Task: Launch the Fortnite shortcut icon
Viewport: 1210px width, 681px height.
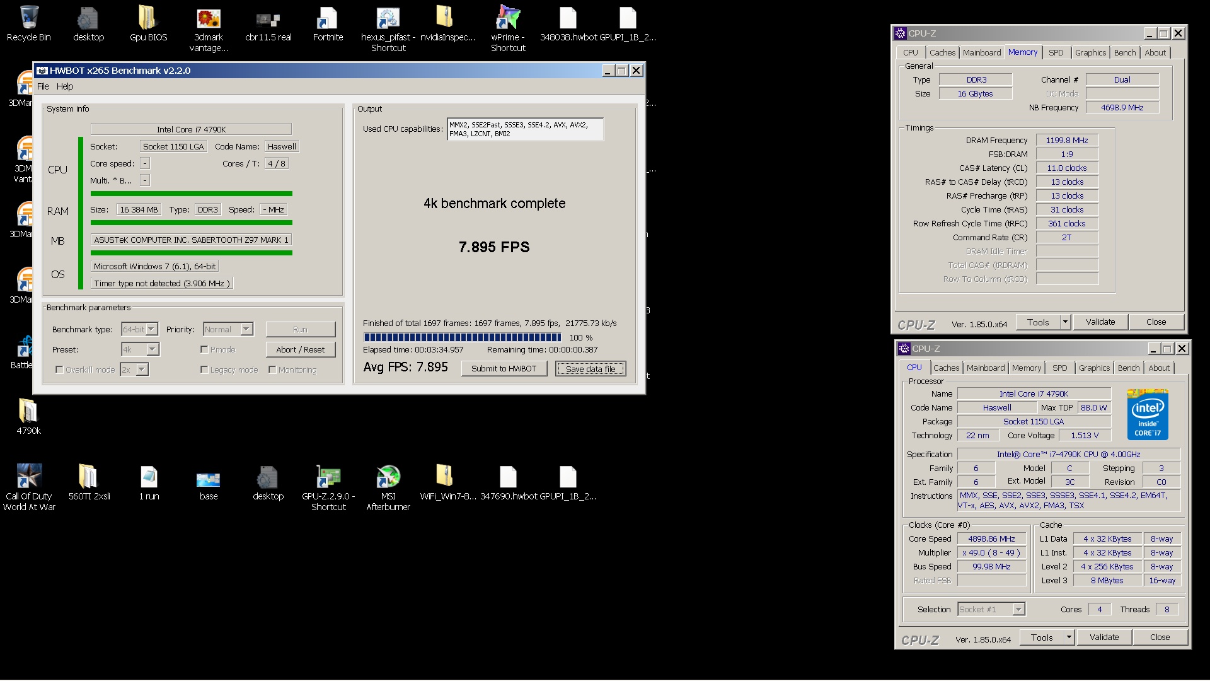Action: click(x=328, y=24)
